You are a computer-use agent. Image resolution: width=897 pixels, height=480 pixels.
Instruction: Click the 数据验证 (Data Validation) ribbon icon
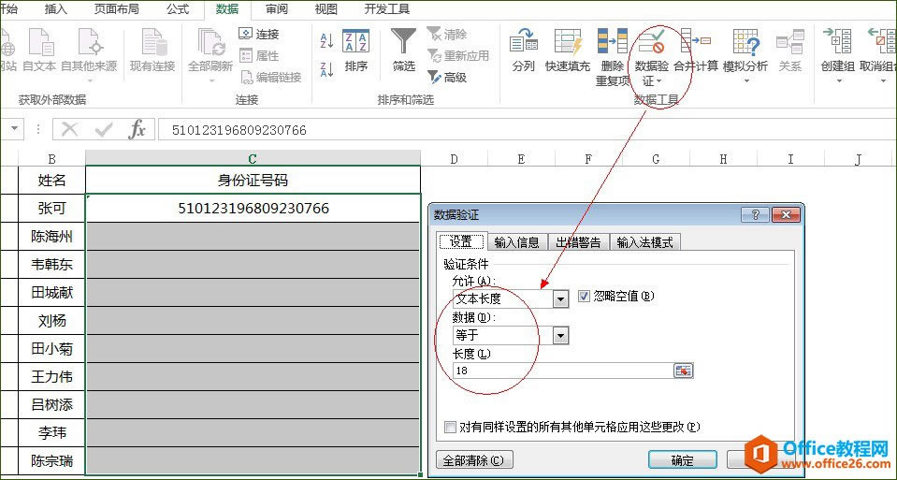pyautogui.click(x=650, y=43)
